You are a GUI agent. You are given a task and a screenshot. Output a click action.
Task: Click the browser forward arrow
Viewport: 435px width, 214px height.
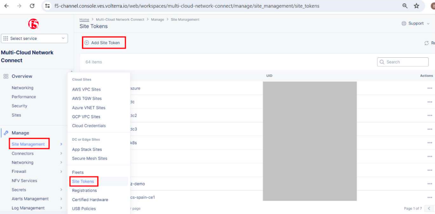pyautogui.click(x=19, y=6)
